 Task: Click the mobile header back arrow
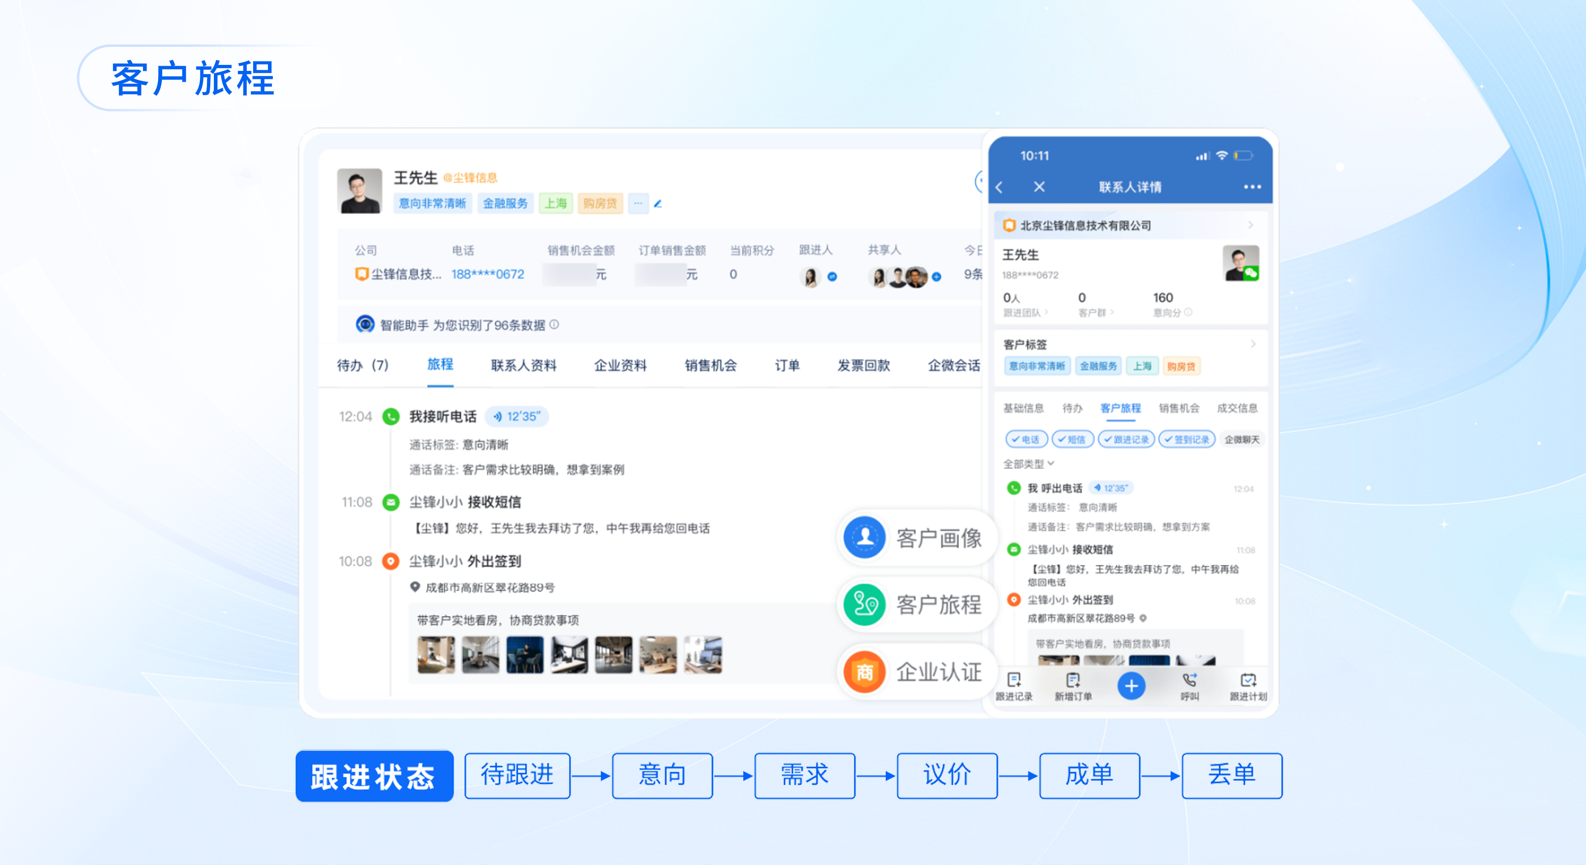[x=999, y=187]
